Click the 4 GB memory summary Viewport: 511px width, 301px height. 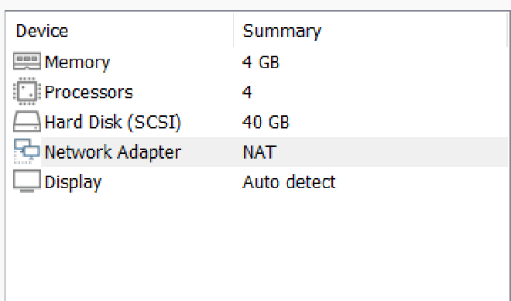point(261,62)
